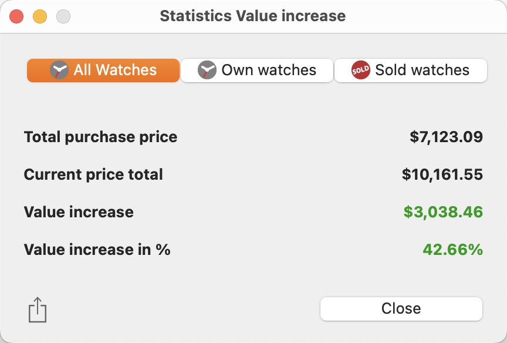Image resolution: width=507 pixels, height=343 pixels.
Task: Select the green 42.66% figure
Action: coord(453,250)
